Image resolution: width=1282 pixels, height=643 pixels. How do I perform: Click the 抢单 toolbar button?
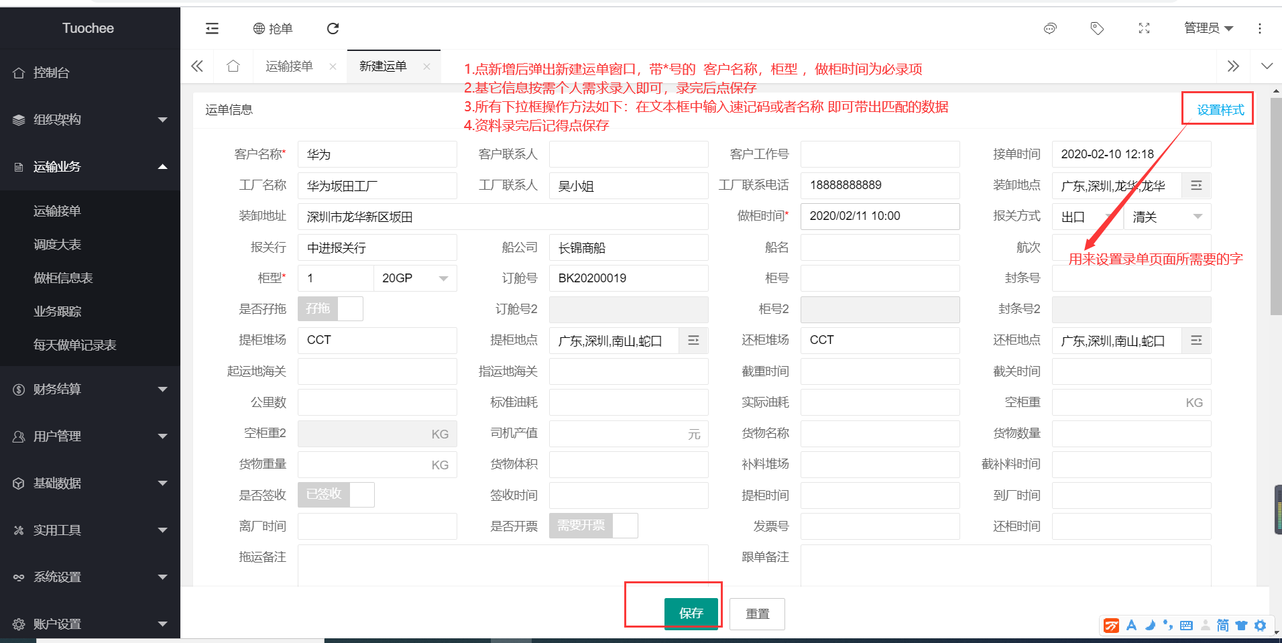coord(273,28)
